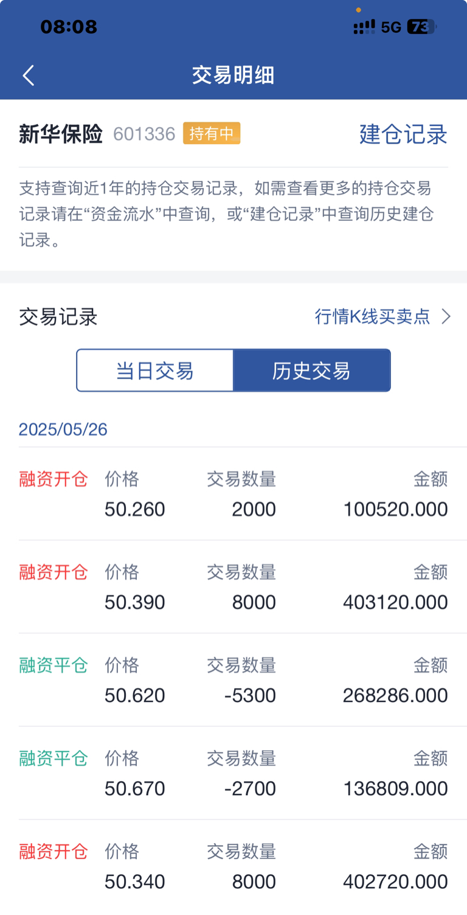Open 融资平仓 record with quantity -2700
Image resolution: width=467 pixels, height=915 pixels.
[233, 773]
